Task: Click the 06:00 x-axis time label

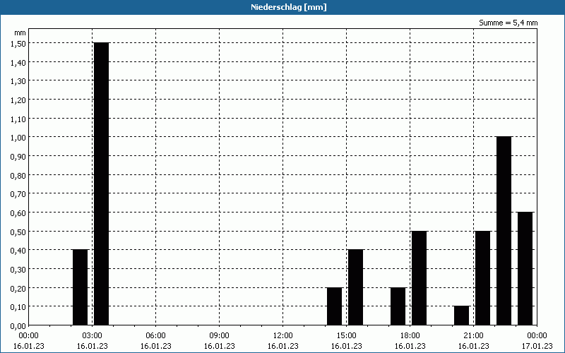Action: pyautogui.click(x=155, y=336)
